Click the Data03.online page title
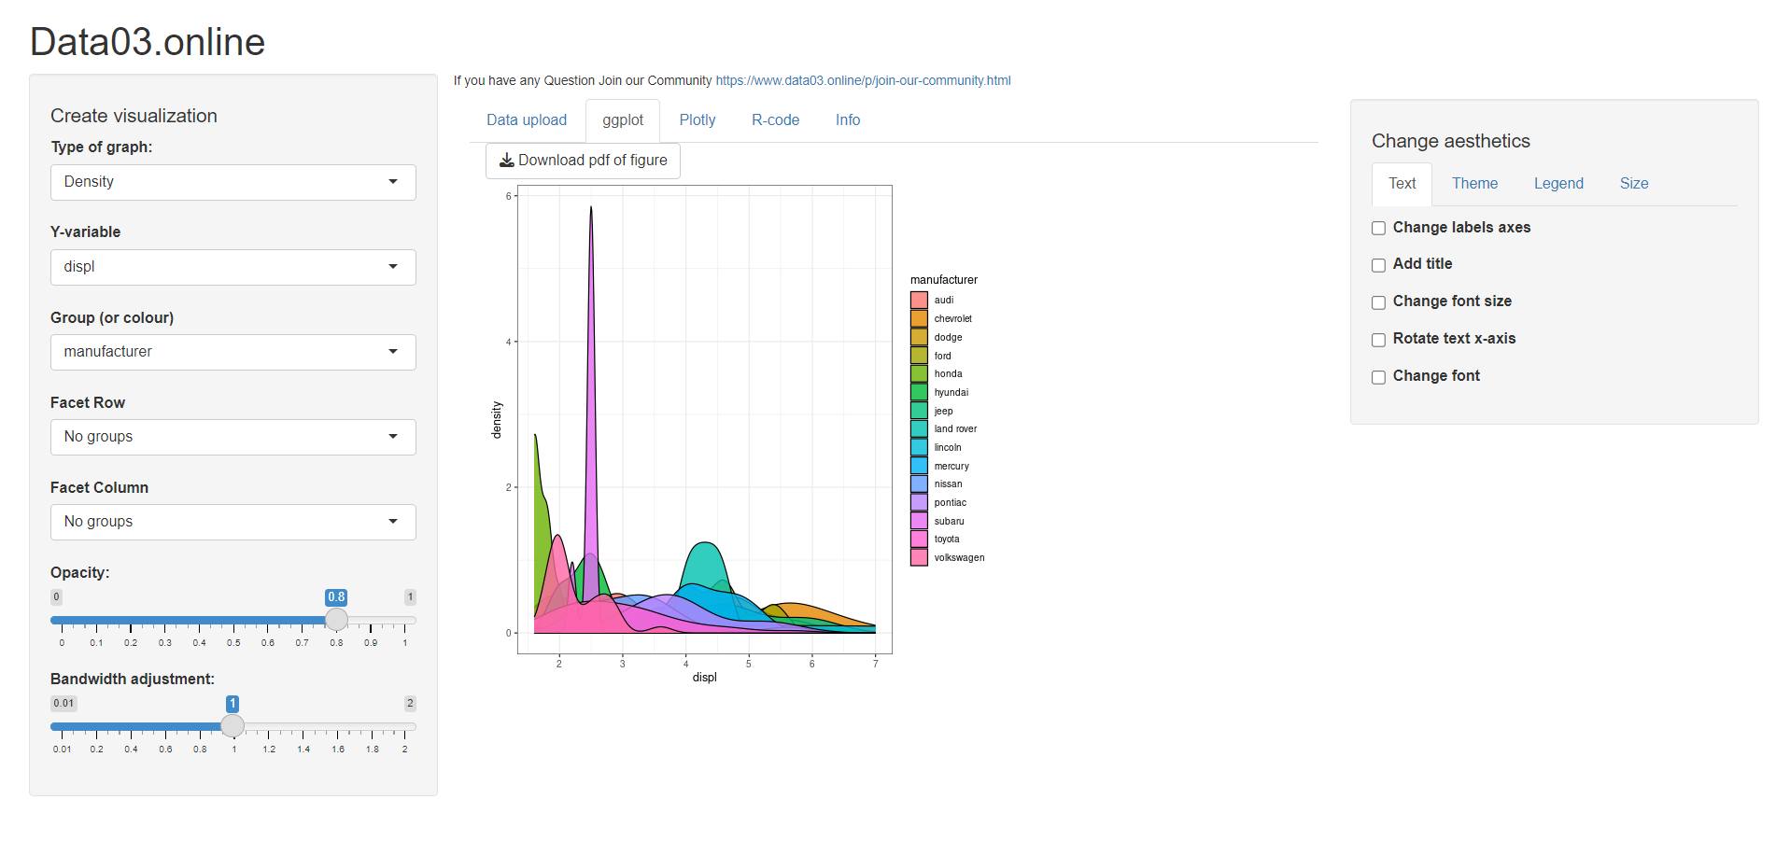The width and height of the screenshot is (1790, 855). [x=148, y=42]
